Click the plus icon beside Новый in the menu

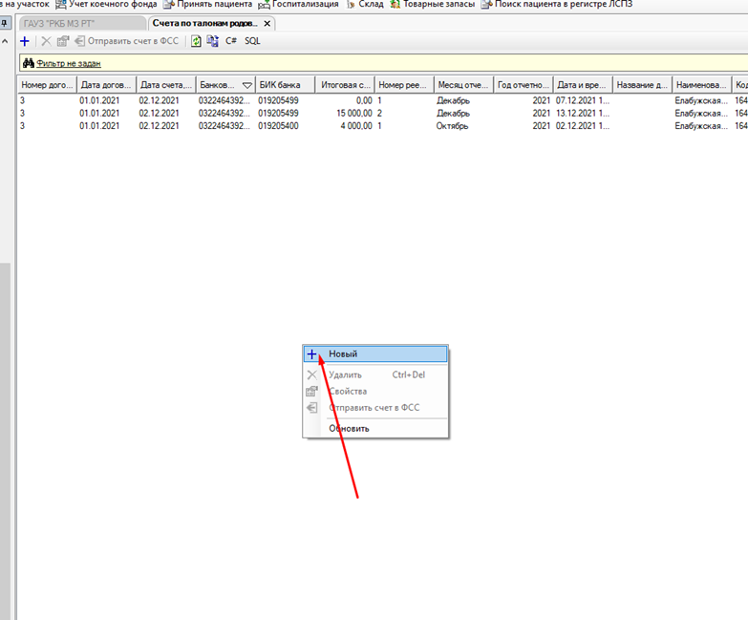[x=311, y=354]
